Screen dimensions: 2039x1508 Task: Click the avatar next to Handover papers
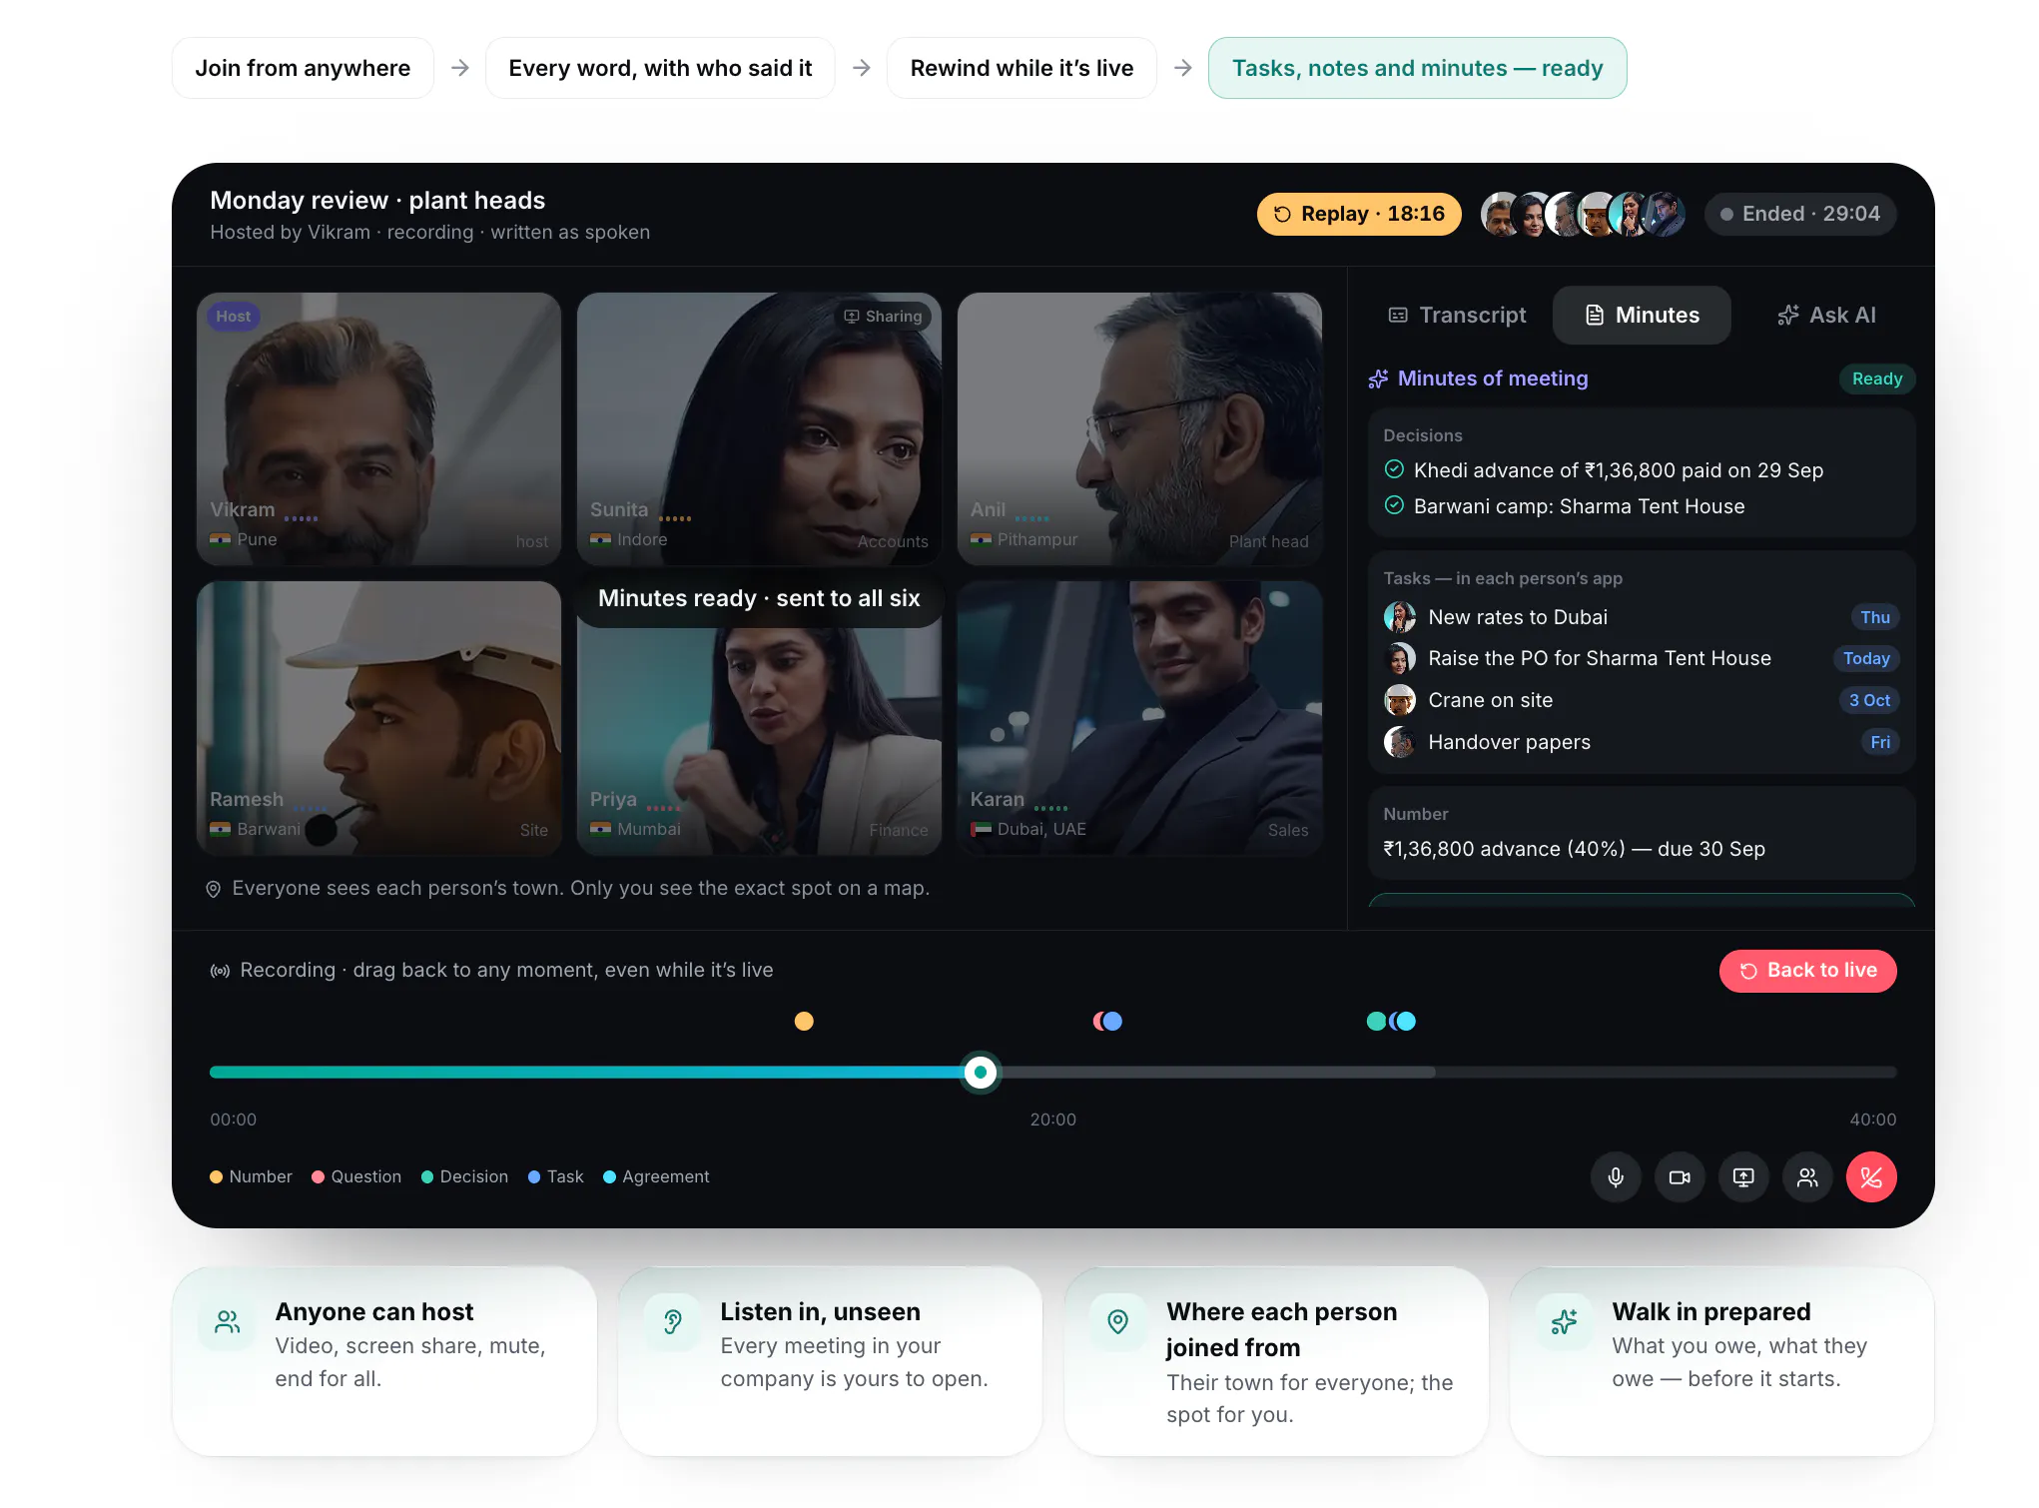click(x=1399, y=742)
